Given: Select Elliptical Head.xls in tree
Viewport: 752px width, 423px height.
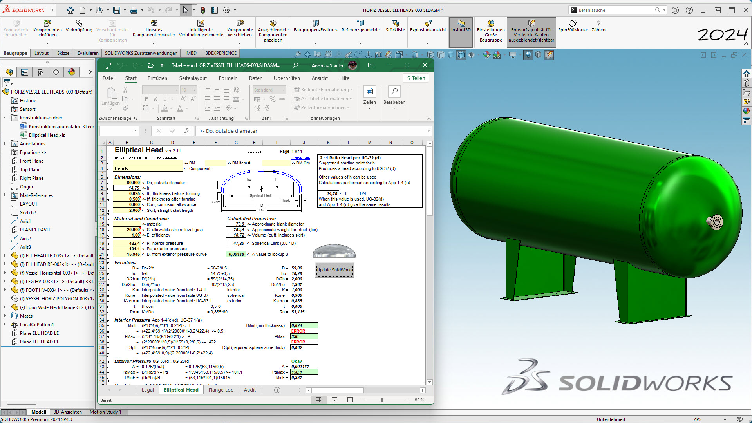Looking at the screenshot, I should click(x=47, y=135).
